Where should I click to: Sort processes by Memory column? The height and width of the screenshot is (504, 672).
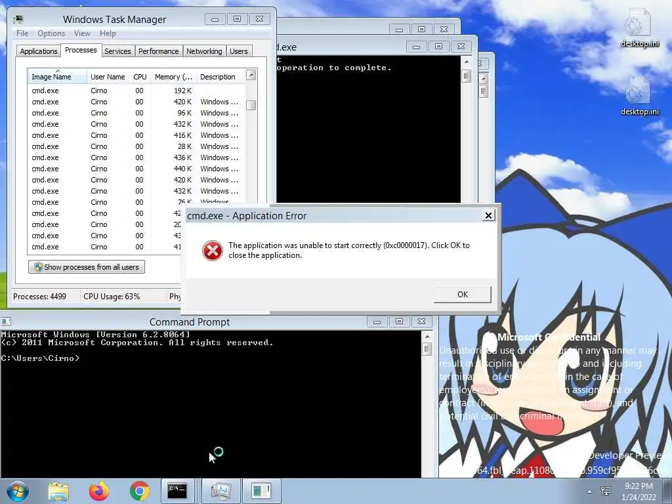coord(173,76)
